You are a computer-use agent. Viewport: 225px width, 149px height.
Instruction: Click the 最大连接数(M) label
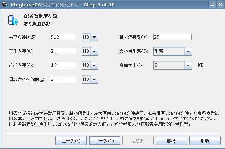[x=134, y=37]
